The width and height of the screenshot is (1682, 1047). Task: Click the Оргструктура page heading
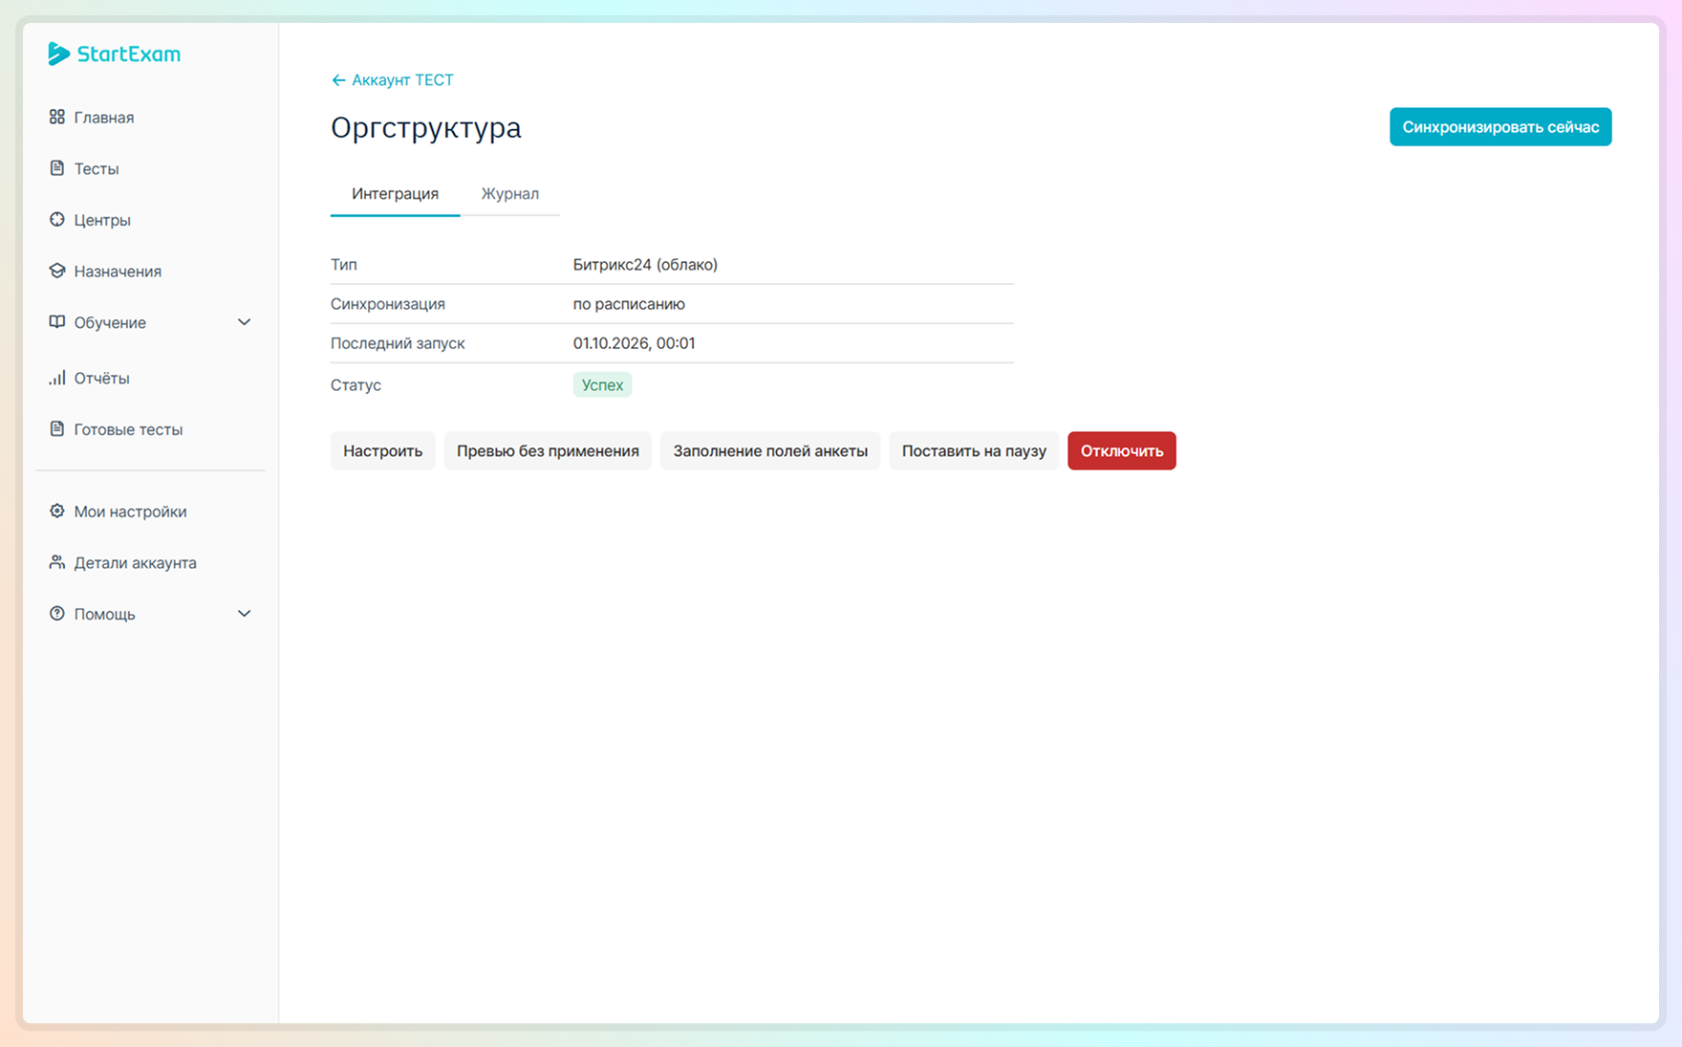(x=426, y=127)
